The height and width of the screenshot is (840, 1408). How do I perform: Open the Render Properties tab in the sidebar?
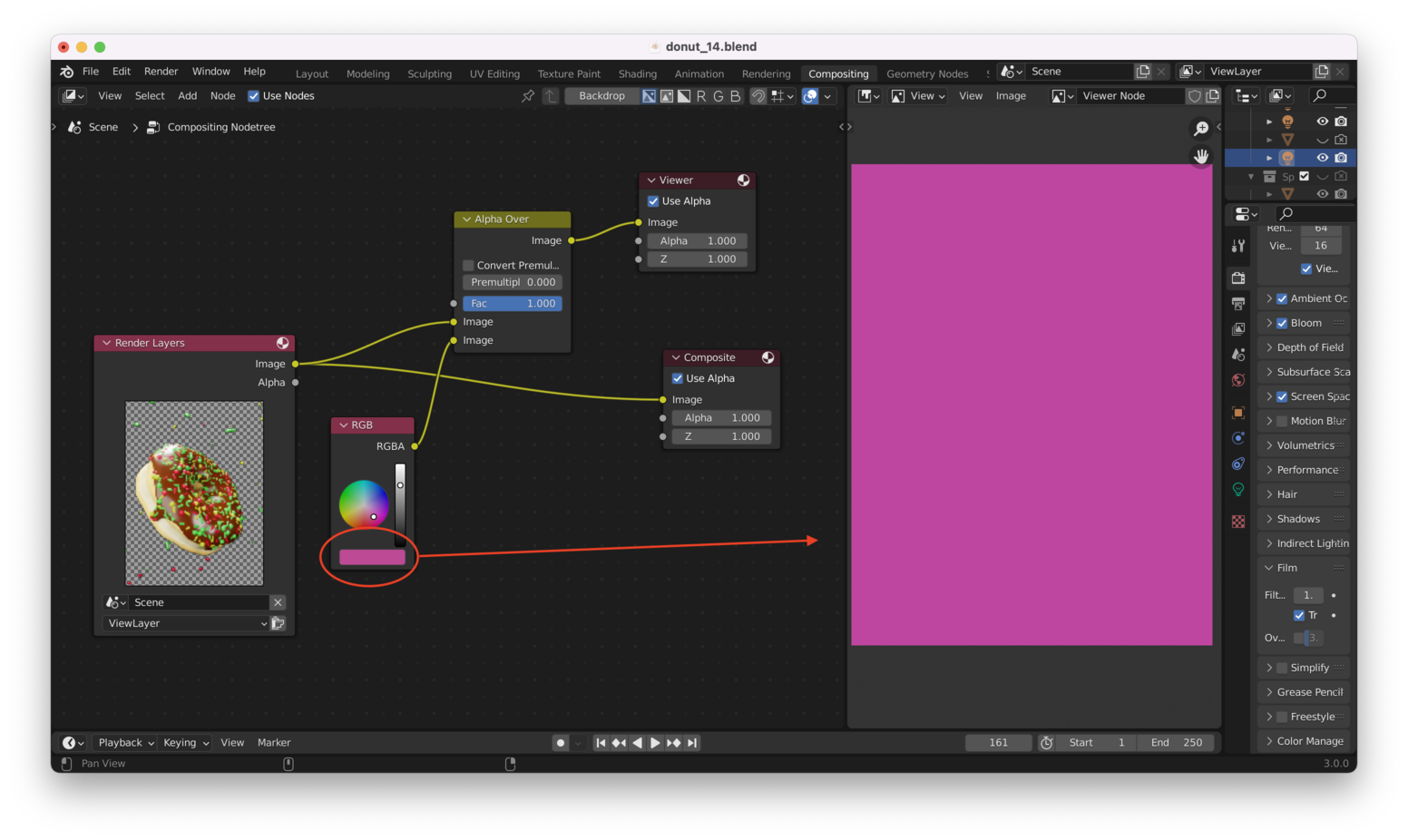1237,278
